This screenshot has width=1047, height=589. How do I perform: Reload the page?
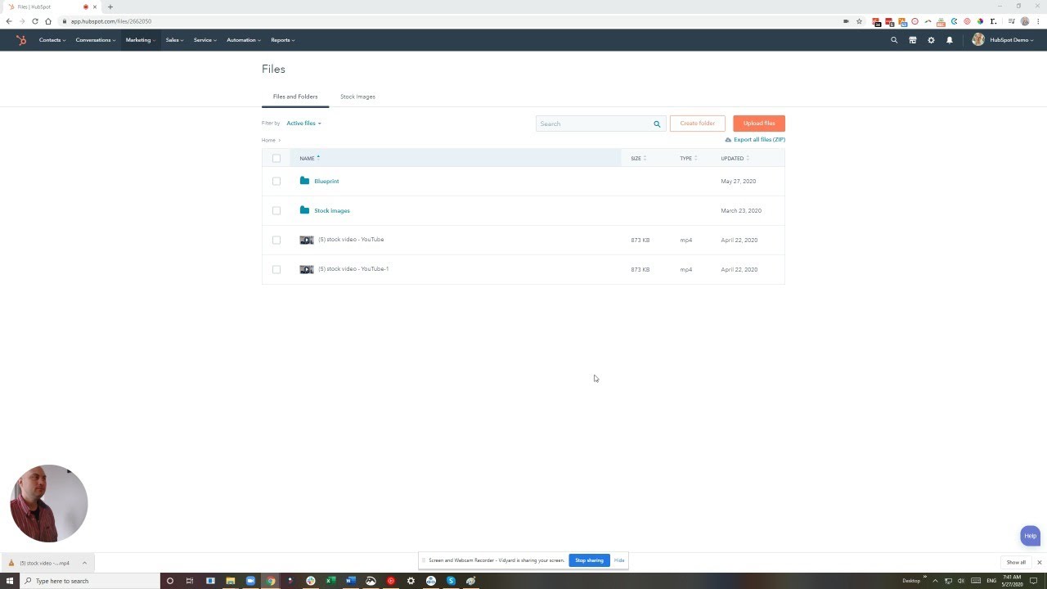click(35, 21)
